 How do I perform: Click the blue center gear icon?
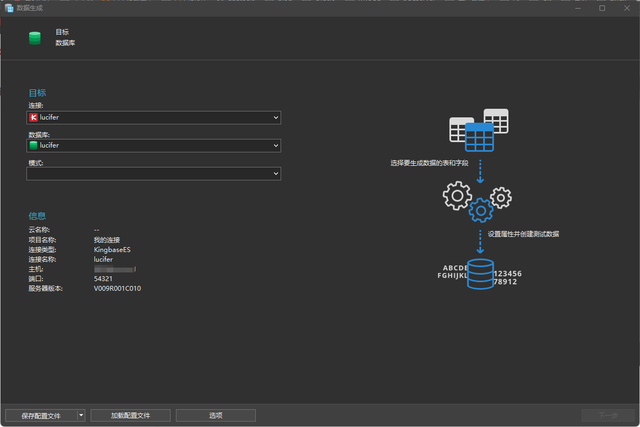coord(481,210)
